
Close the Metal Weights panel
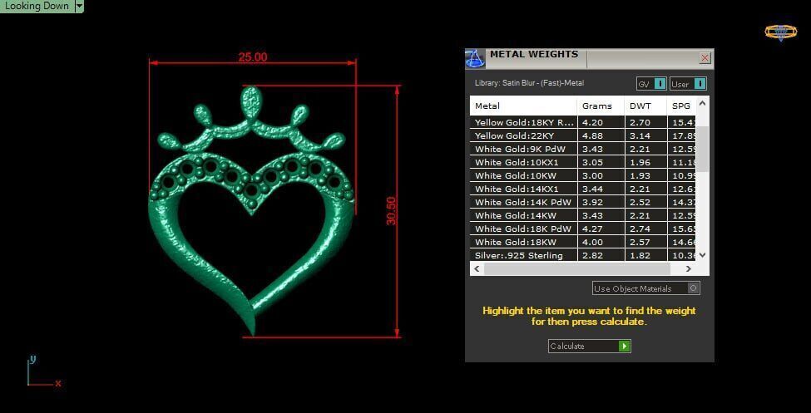[x=705, y=58]
